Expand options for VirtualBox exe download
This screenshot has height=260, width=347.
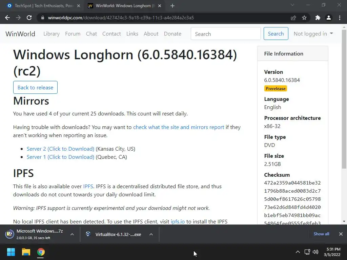pos(151,234)
